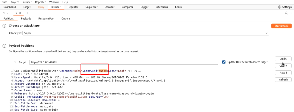Switch to the Decoder tab
Viewport: 294px width, 112px height.
tap(109, 7)
